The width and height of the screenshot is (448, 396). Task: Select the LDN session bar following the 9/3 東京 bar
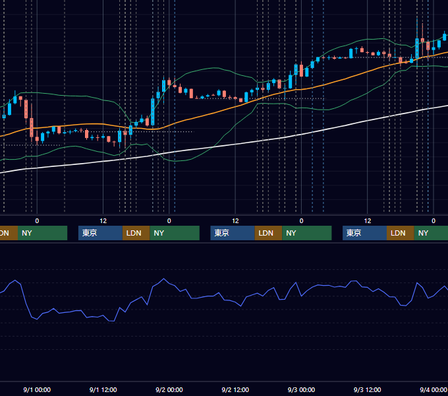click(401, 233)
